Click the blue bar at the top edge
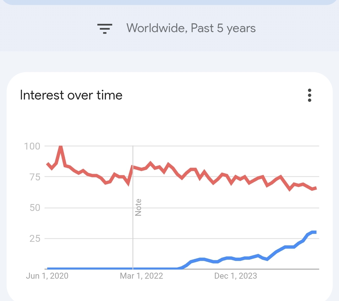 [x=170, y=2]
